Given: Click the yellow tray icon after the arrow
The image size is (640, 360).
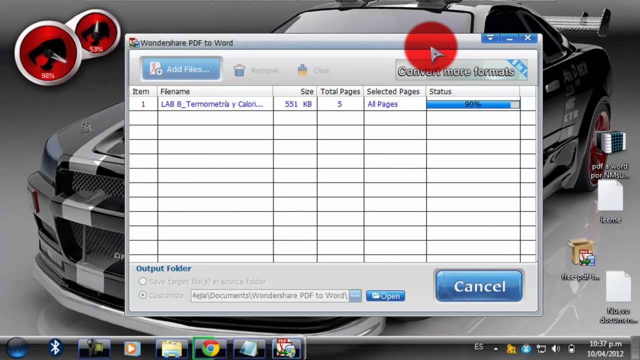Looking at the screenshot, I should pyautogui.click(x=511, y=348).
